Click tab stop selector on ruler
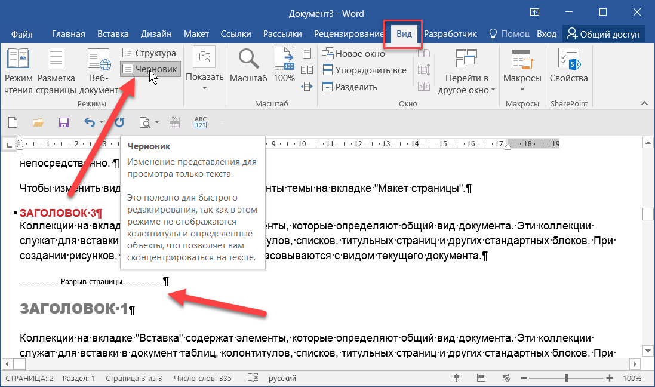This screenshot has width=655, height=387. coord(9,145)
